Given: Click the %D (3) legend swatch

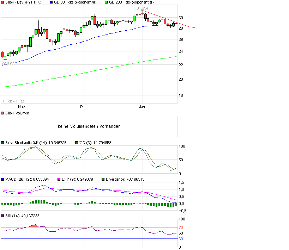Looking at the screenshot, I should pos(77,143).
